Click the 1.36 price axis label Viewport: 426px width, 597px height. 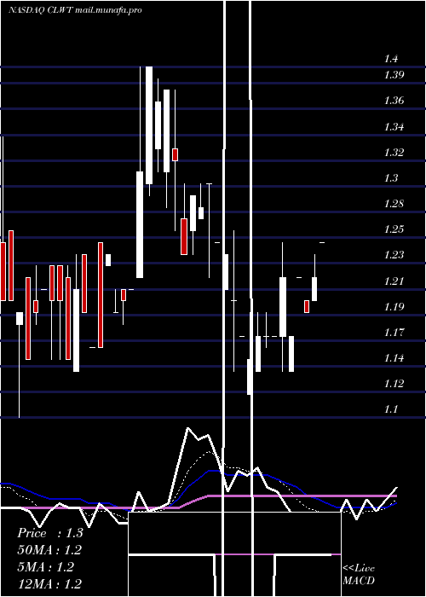[394, 101]
